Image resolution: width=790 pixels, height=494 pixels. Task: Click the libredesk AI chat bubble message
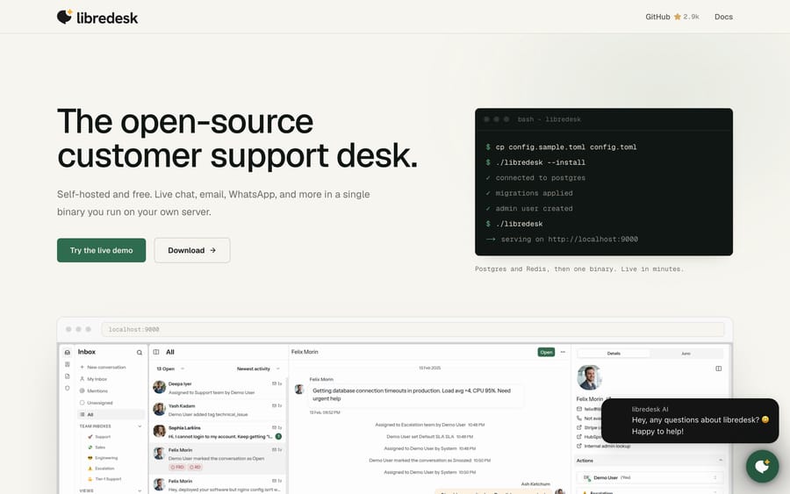[690, 420]
